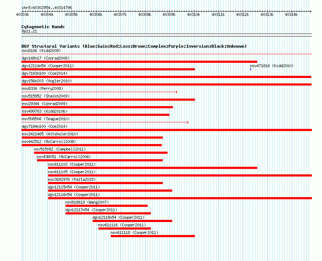Click the ruler's left arrow end
322x261 pixels.
(22, 12)
